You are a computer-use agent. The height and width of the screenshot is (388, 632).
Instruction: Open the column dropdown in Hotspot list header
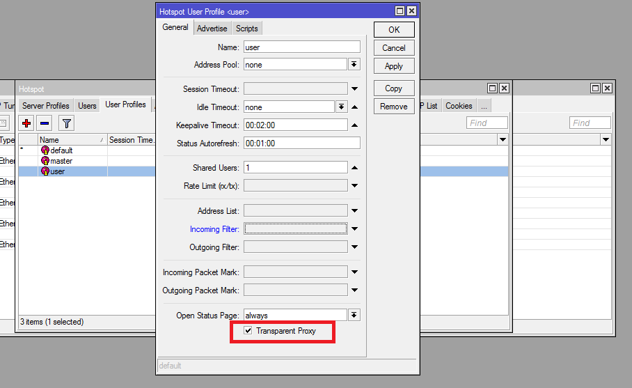pos(503,139)
